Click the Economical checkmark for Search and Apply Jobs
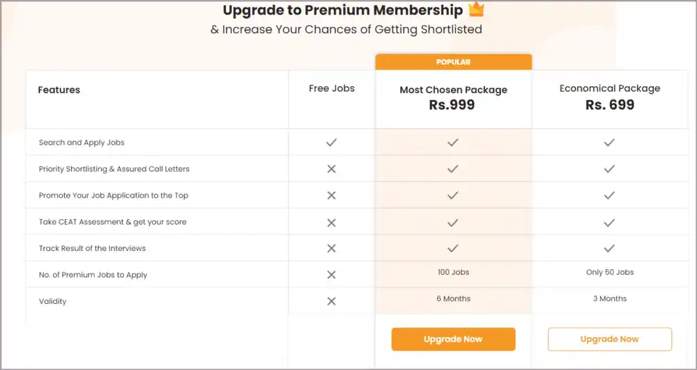697x370 pixels. pos(609,143)
